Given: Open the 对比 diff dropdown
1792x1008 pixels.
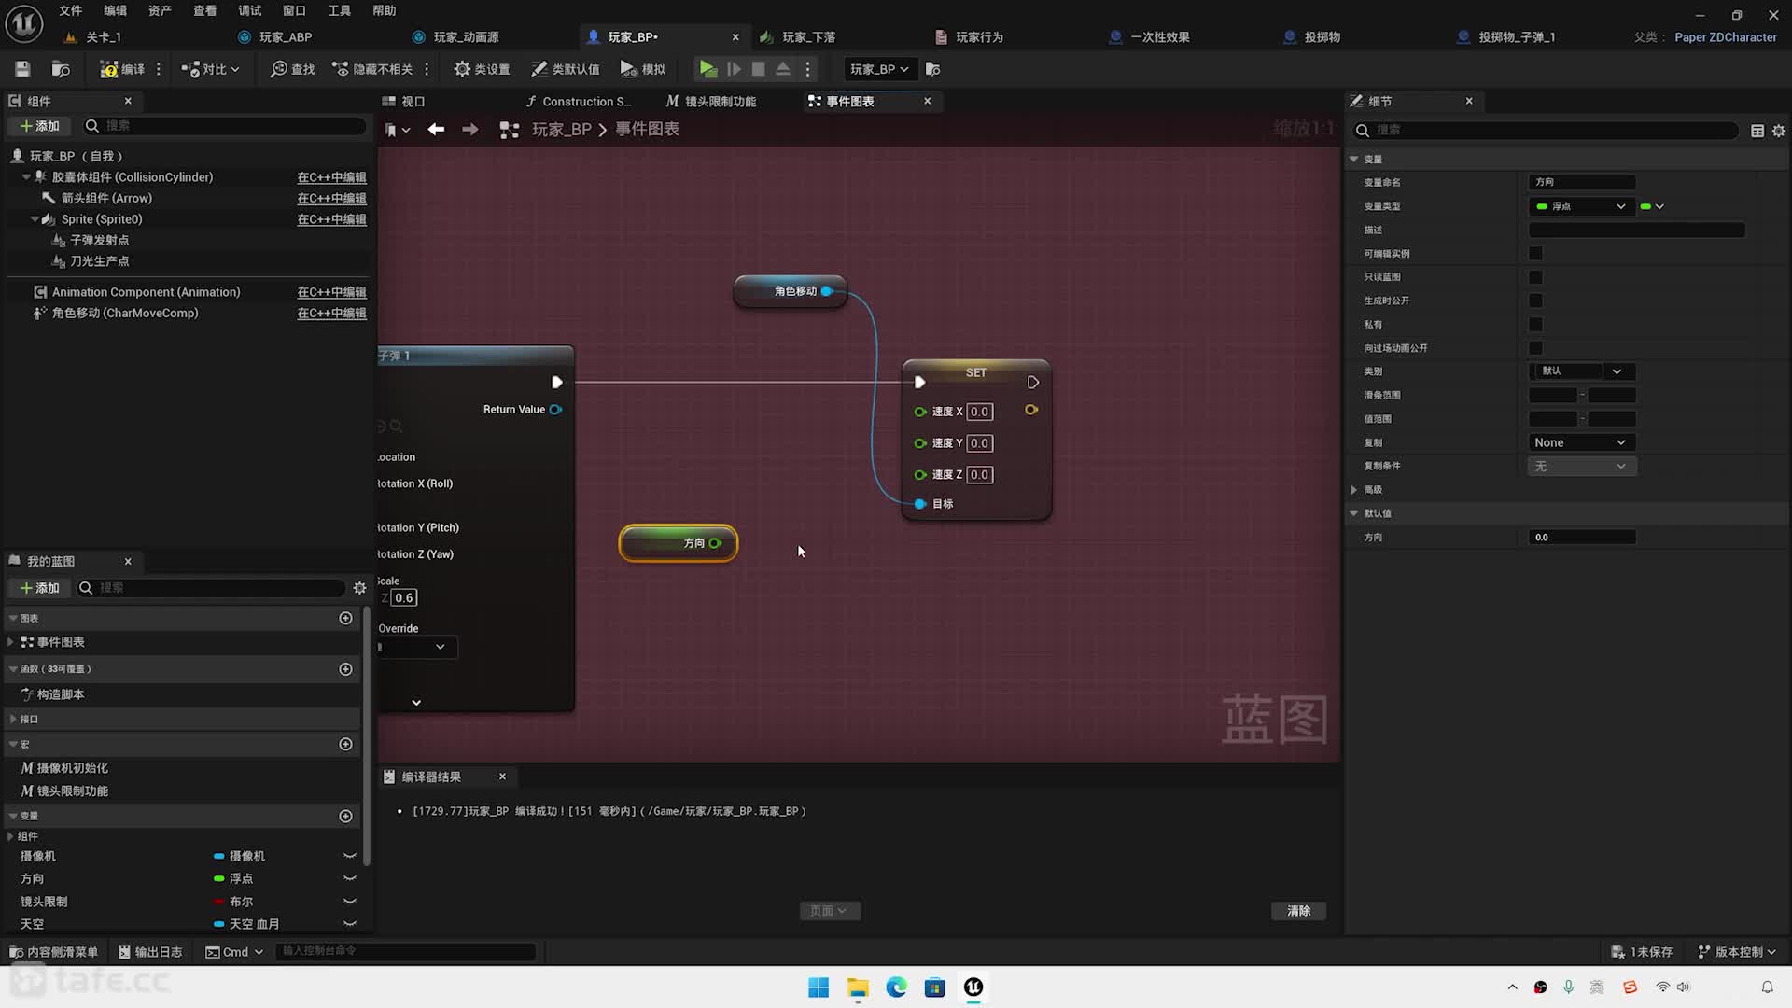Looking at the screenshot, I should (x=211, y=69).
